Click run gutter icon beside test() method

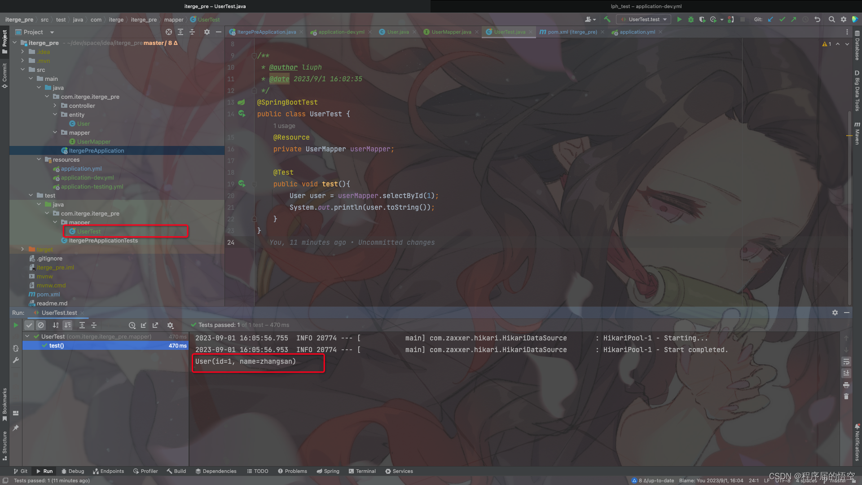click(242, 184)
